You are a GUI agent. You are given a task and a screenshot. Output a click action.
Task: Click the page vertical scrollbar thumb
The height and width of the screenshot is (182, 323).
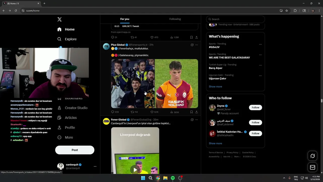(x=321, y=101)
